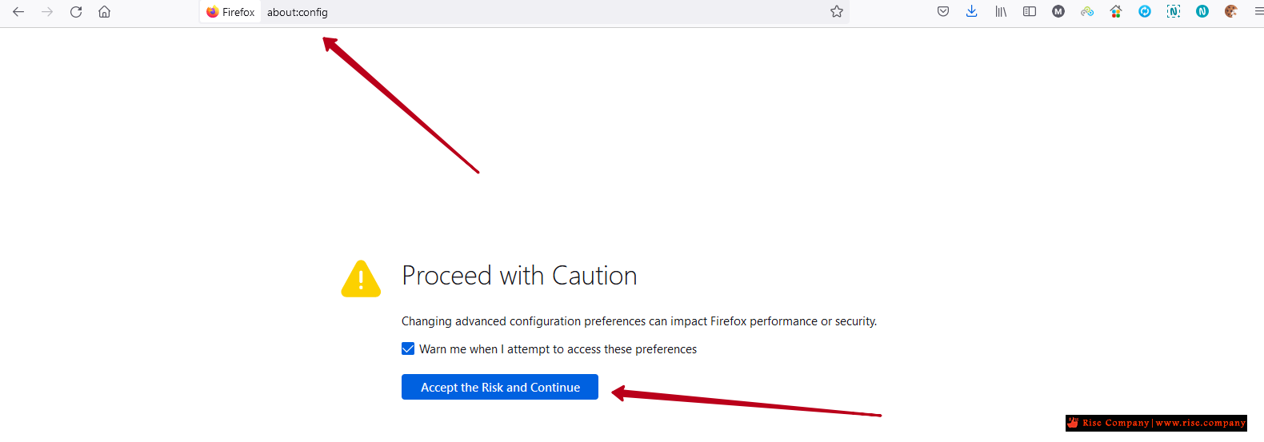Screen dimensions: 1264x442
Task: Open the dashed-square N extension
Action: pyautogui.click(x=1174, y=11)
